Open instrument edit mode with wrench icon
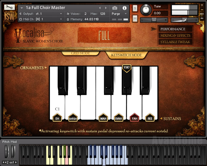 pyautogui.click(x=9, y=7)
